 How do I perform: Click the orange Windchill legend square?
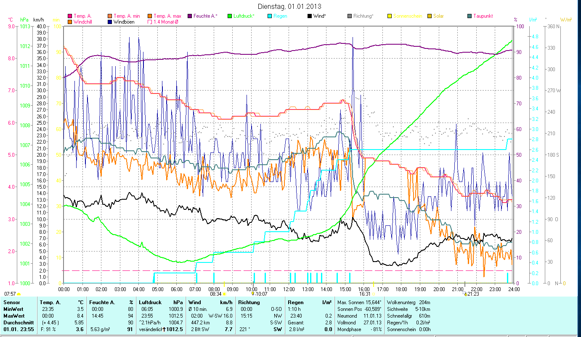tap(70, 22)
